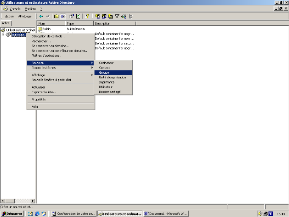Click the Create new user toolbar icon
The width and height of the screenshot is (289, 217).
coord(97,16)
